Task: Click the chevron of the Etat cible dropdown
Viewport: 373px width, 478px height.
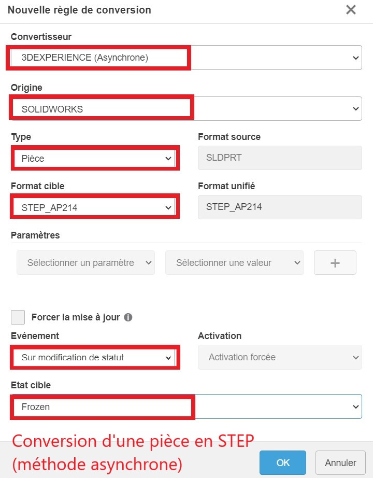Action: (x=355, y=406)
